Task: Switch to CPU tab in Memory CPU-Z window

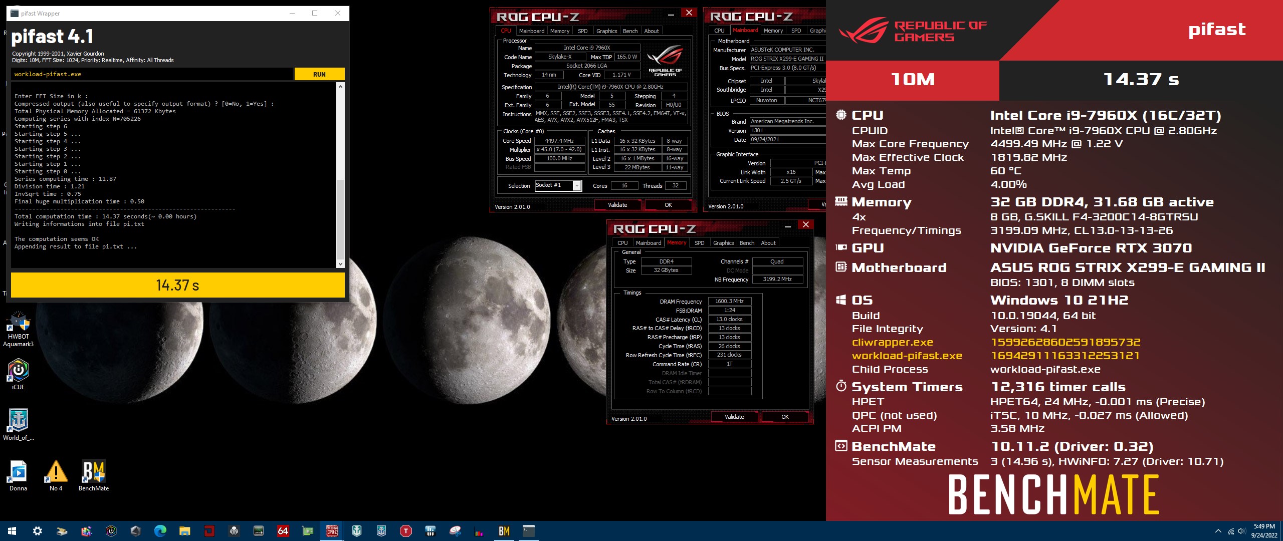Action: pos(622,243)
